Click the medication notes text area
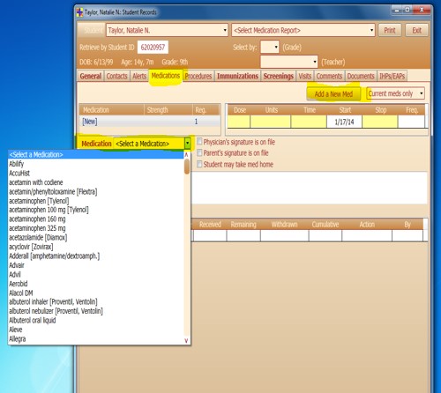The height and width of the screenshot is (393, 441). (x=310, y=188)
